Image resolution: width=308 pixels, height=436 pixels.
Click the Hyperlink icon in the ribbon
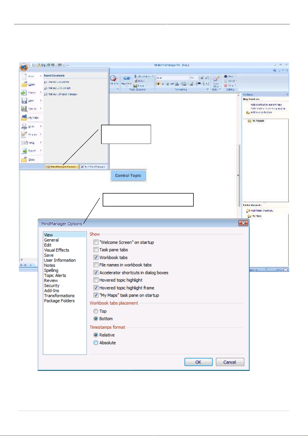pyautogui.click(x=126, y=78)
